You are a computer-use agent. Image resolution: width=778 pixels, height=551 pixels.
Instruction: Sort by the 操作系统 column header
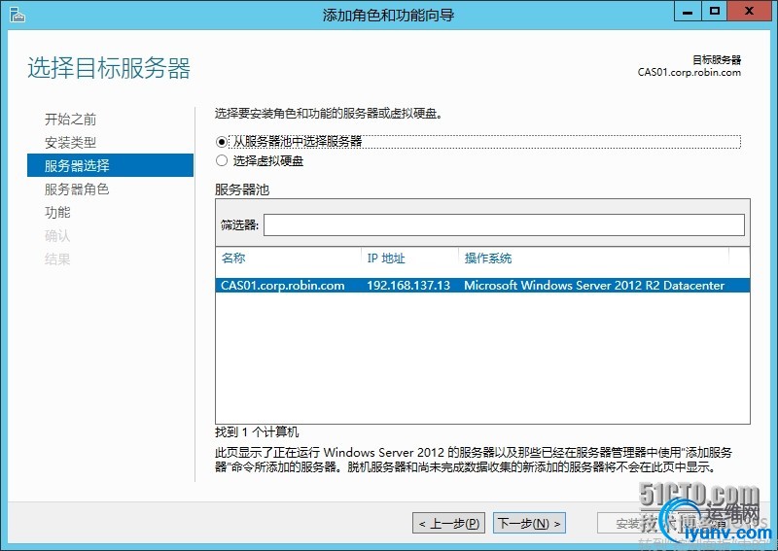[x=488, y=258]
